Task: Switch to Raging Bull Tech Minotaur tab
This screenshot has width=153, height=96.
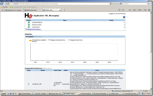Action: point(14,10)
